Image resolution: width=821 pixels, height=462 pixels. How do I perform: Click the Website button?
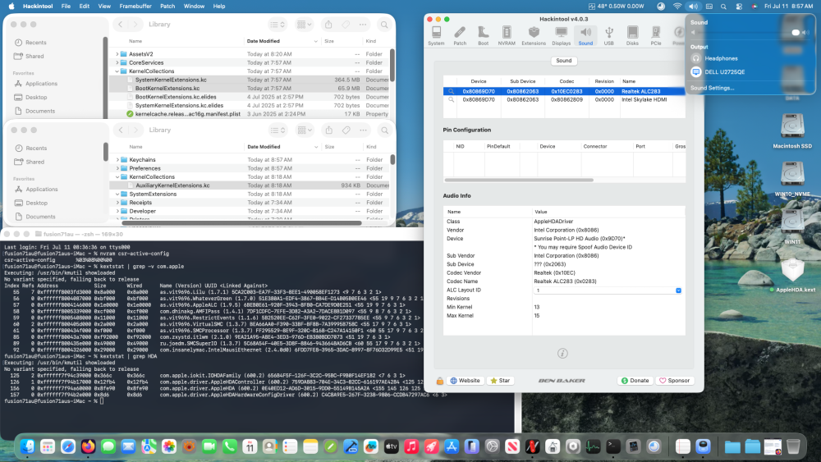coord(465,381)
